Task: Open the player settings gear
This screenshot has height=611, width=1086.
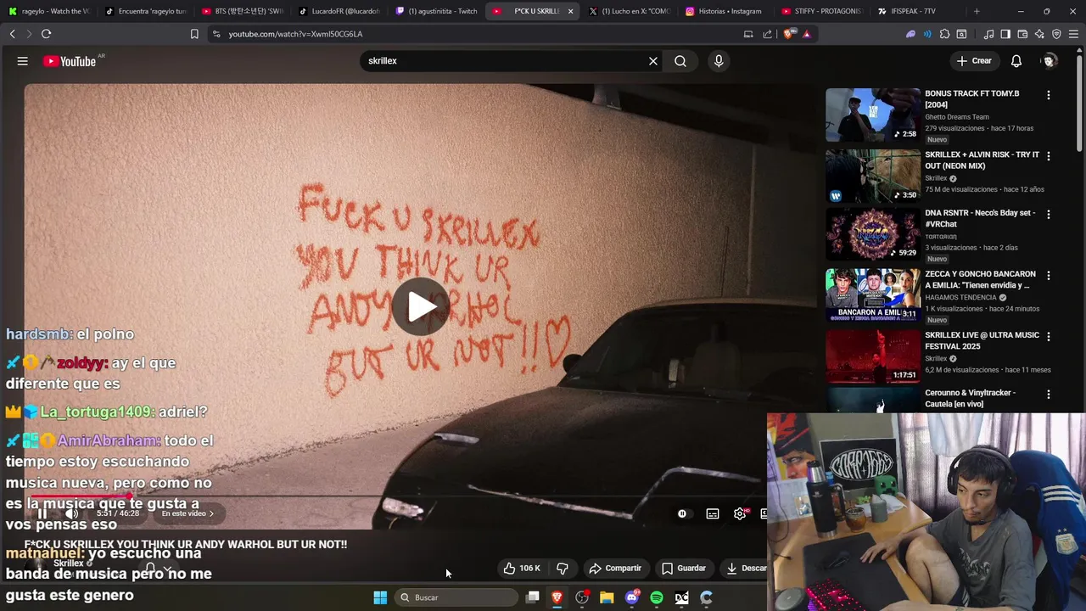Action: [740, 513]
